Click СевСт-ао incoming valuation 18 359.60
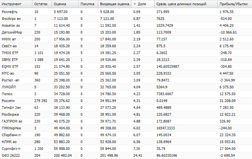252x159 pixels. coord(108,46)
